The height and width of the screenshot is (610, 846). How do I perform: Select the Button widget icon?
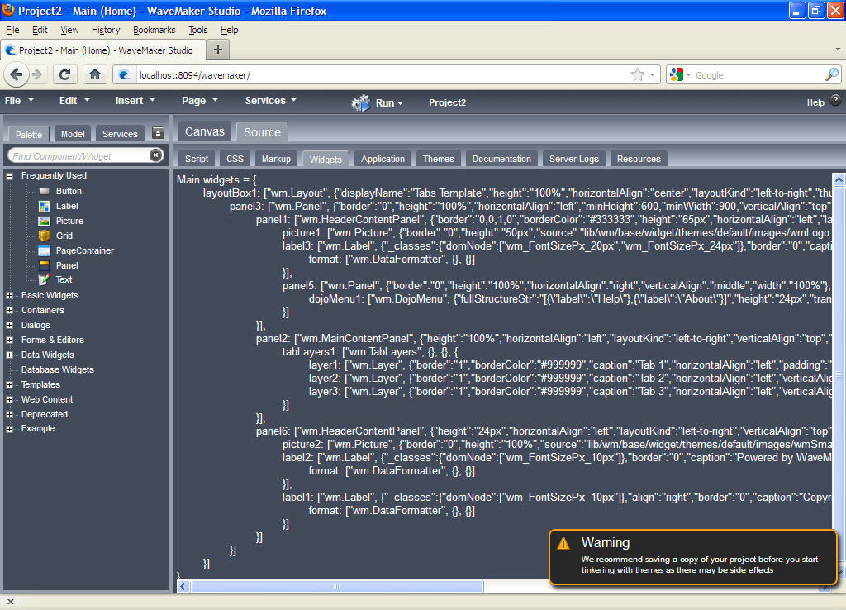coord(45,191)
